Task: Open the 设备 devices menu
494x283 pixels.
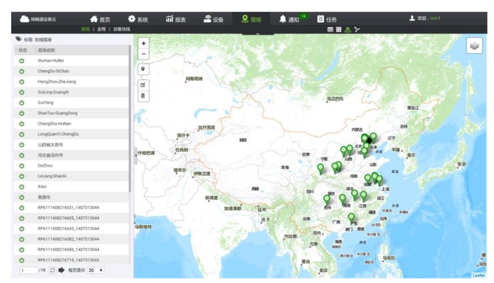Action: pyautogui.click(x=213, y=20)
